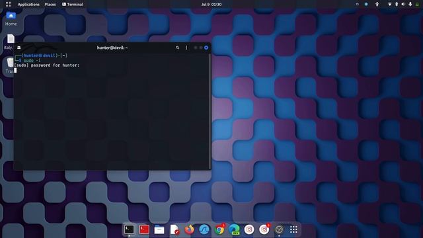Image resolution: width=423 pixels, height=238 pixels.
Task: Open the Terminal app menu in top bar
Action: 73,5
